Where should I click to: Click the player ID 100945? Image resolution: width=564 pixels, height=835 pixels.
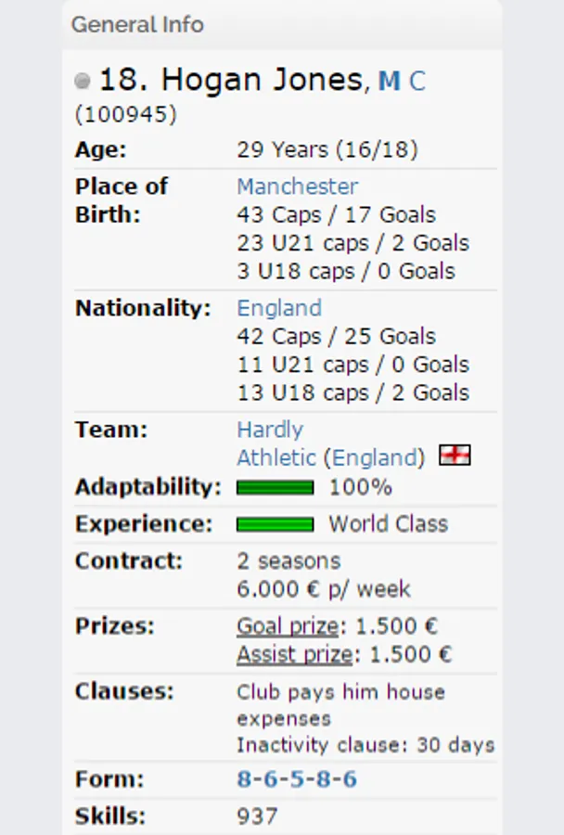click(x=125, y=115)
